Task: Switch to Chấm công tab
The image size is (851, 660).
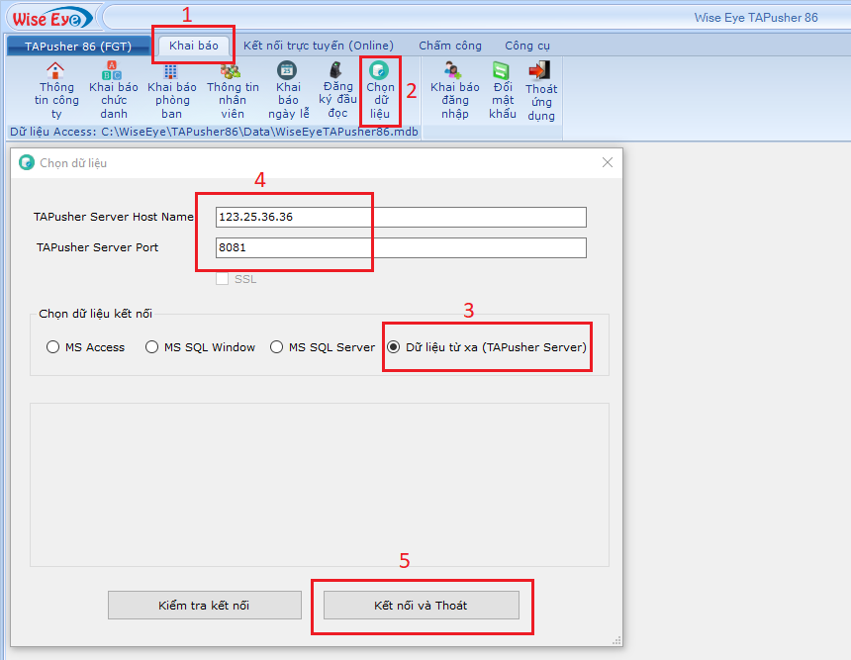Action: pos(449,46)
